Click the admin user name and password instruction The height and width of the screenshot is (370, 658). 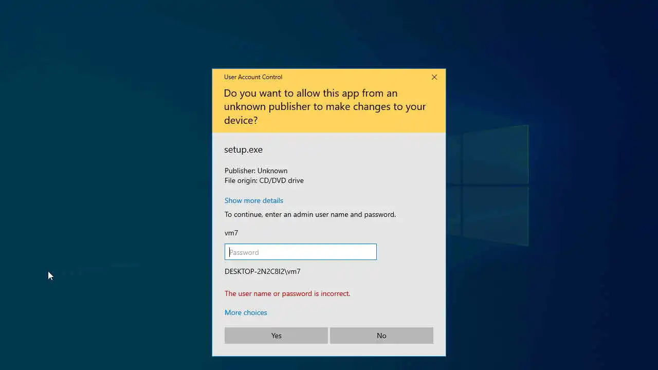click(310, 214)
